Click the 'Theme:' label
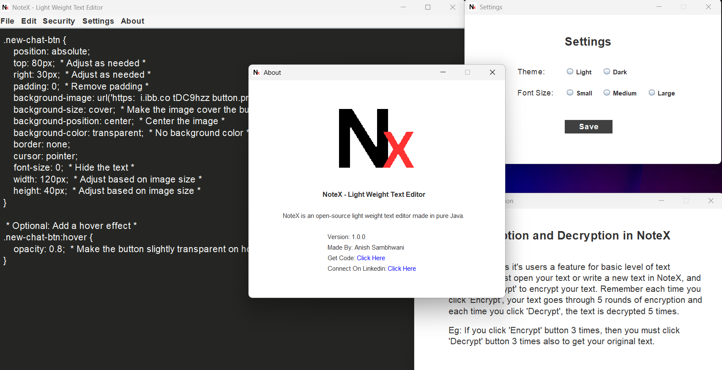Image resolution: width=722 pixels, height=370 pixels. tap(531, 72)
